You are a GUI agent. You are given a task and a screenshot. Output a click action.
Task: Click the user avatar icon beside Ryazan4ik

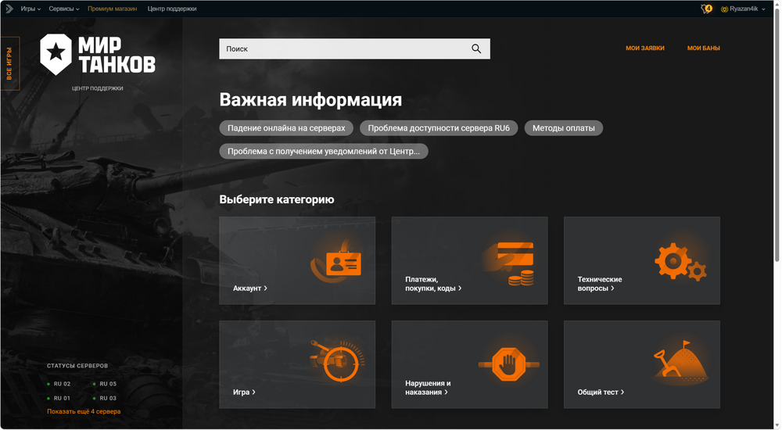(x=724, y=9)
